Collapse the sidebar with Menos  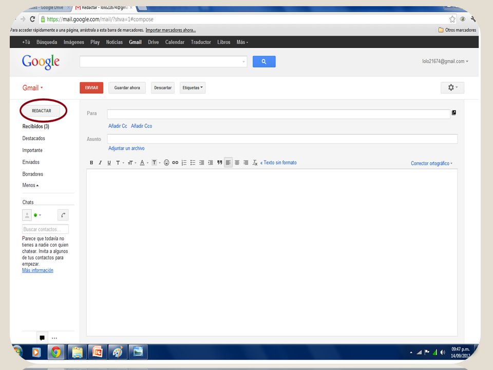pos(30,186)
